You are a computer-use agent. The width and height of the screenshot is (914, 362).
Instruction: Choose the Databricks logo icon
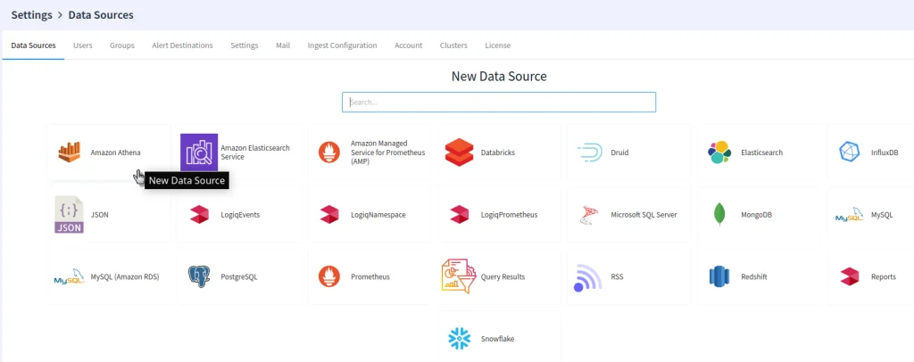(459, 152)
